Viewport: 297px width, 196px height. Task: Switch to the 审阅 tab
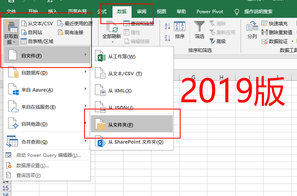[142, 12]
